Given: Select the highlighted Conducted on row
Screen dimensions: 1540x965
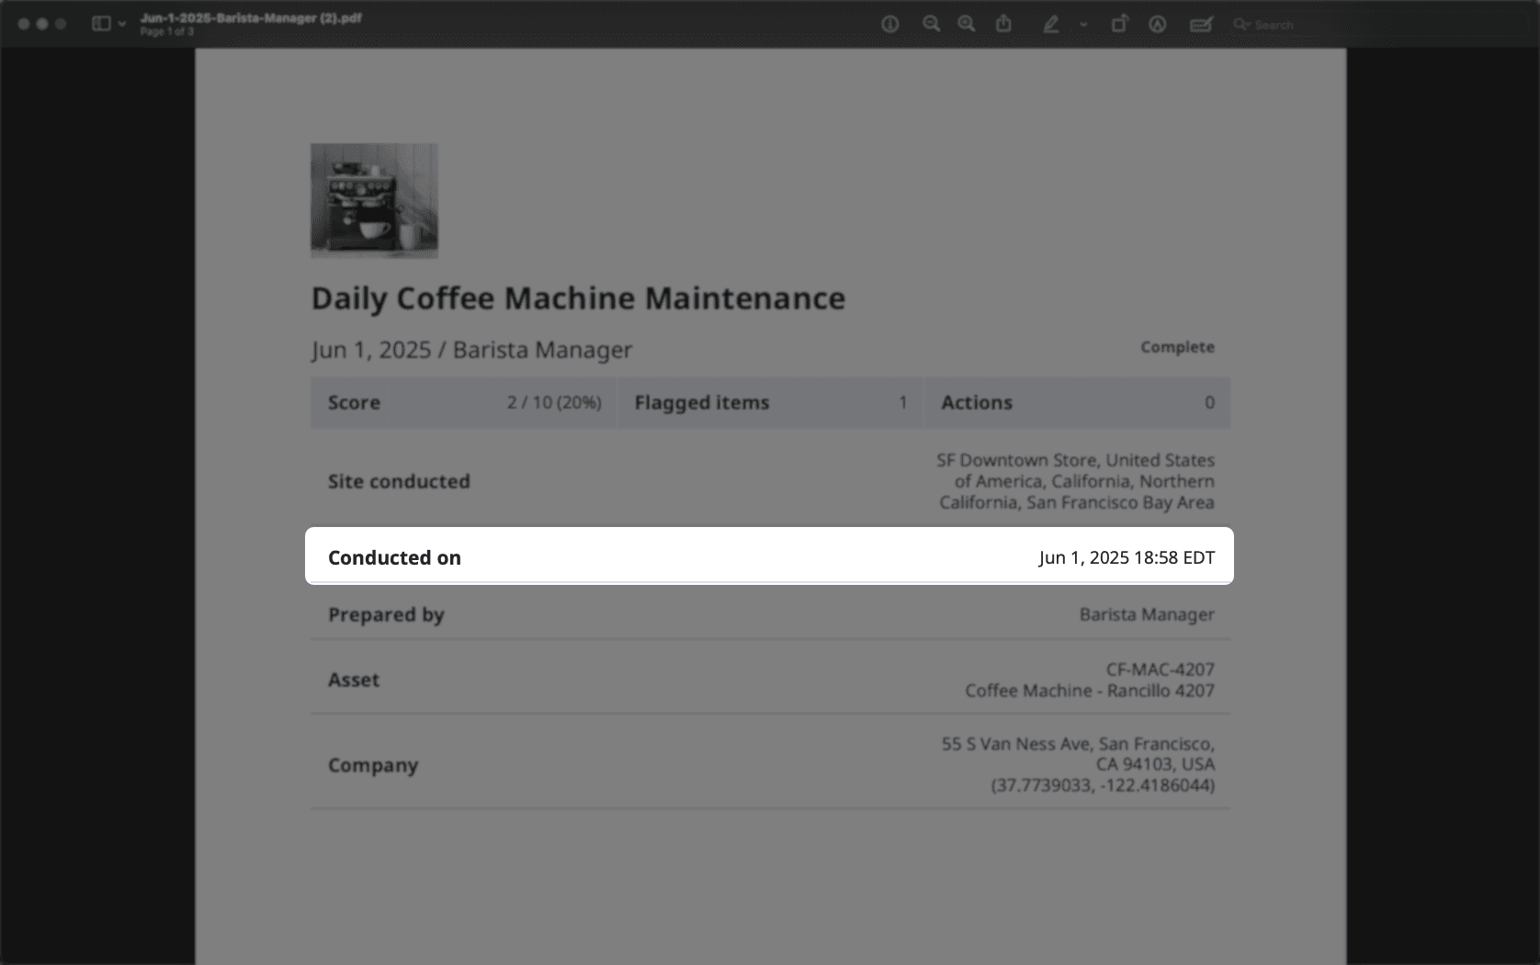Looking at the screenshot, I should point(770,556).
